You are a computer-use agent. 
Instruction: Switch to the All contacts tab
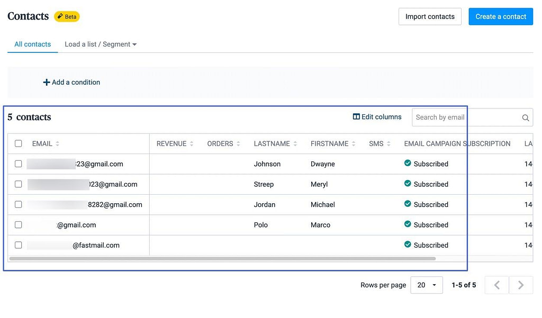33,44
